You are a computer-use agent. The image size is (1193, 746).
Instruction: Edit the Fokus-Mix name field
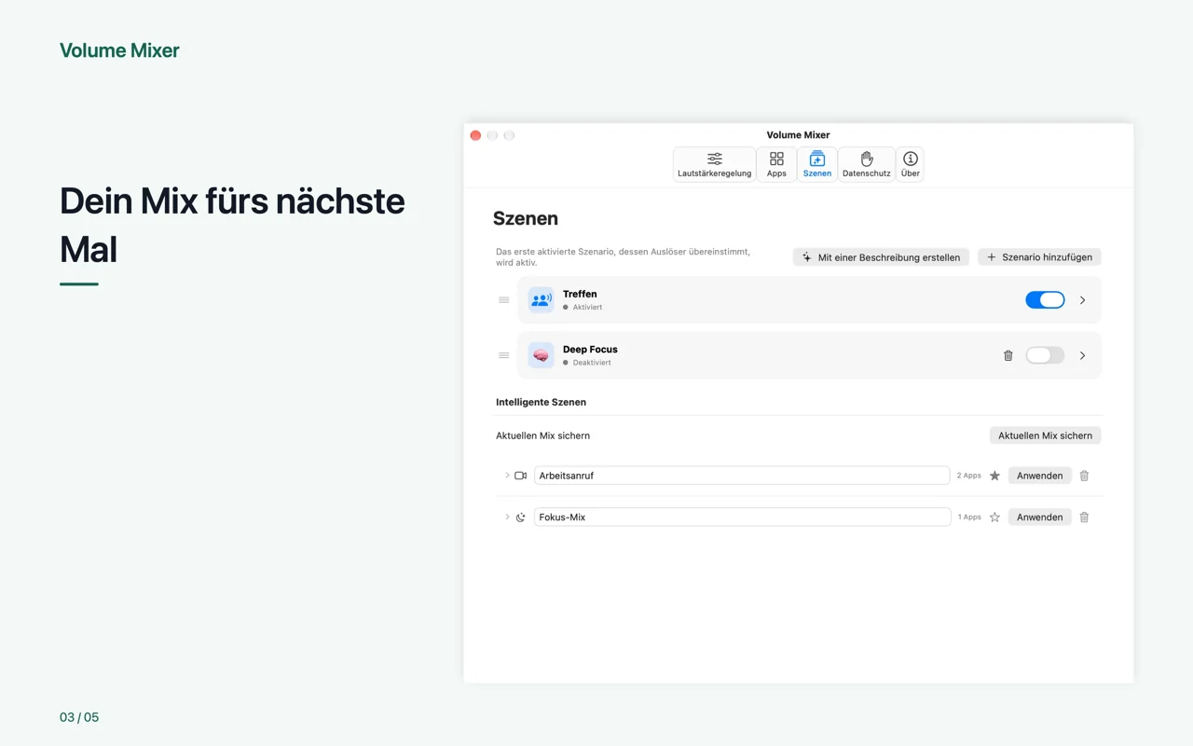click(742, 517)
